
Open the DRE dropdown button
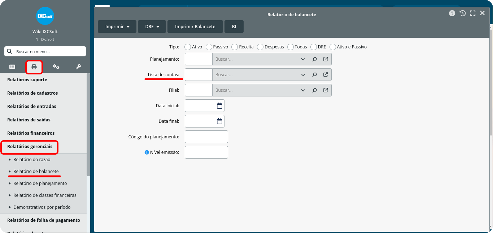tap(152, 27)
